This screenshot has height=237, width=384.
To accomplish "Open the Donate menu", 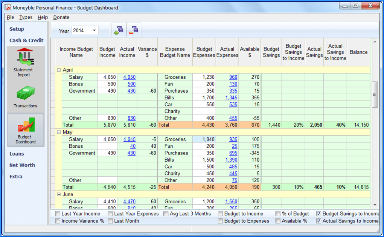I will pos(61,17).
